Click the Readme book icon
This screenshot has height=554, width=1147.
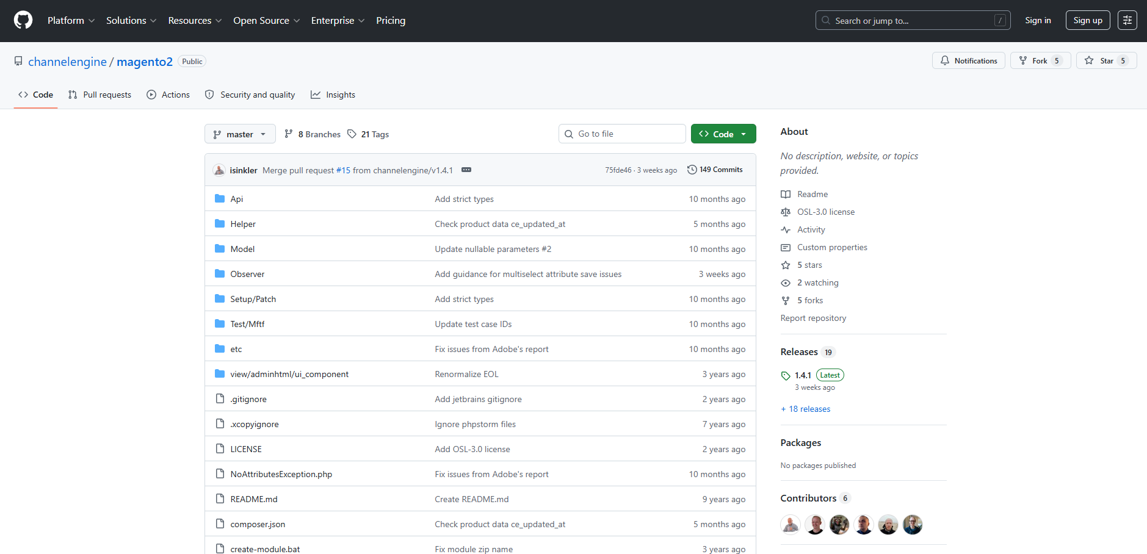tap(786, 194)
